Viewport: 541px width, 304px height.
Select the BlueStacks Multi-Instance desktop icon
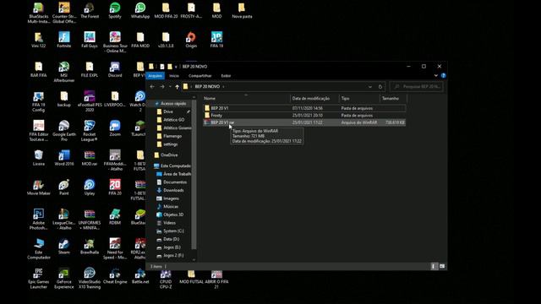point(39,13)
